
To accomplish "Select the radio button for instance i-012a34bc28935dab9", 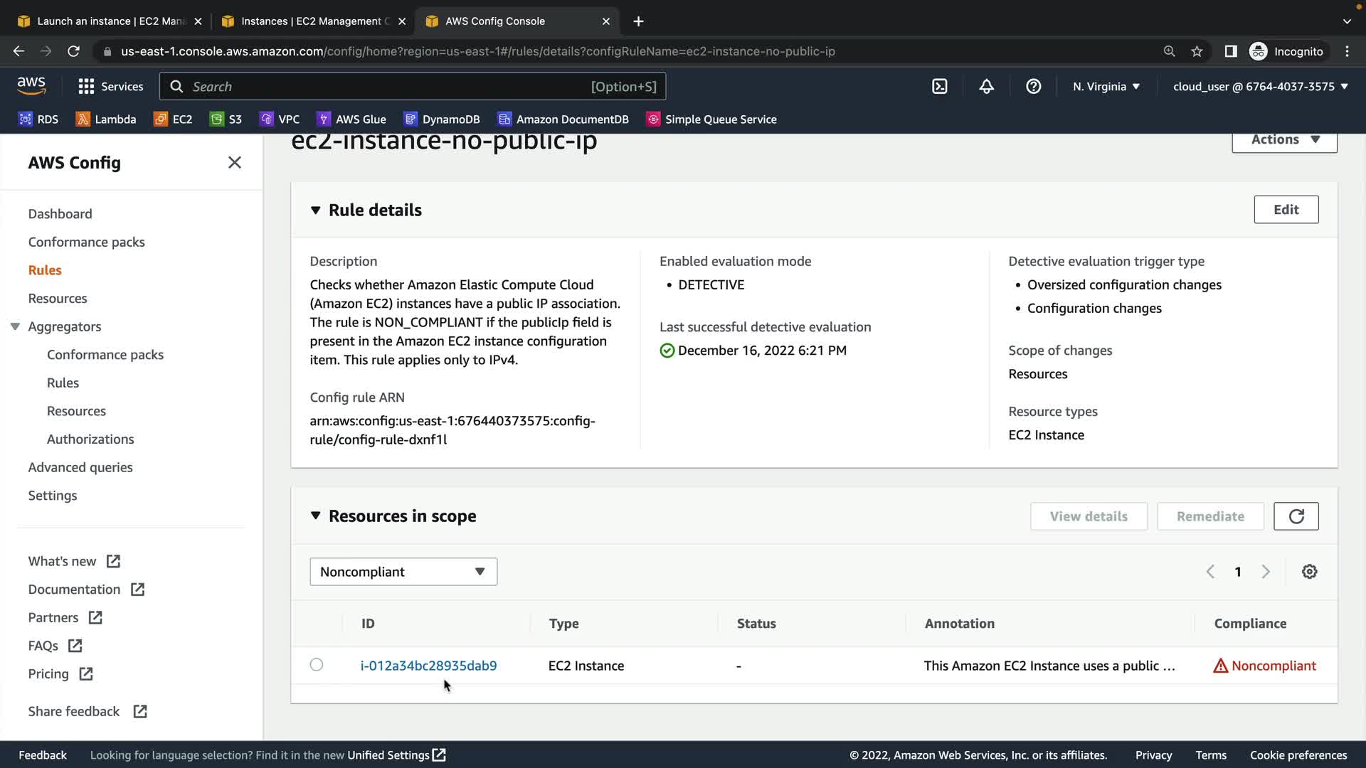I will (x=317, y=665).
